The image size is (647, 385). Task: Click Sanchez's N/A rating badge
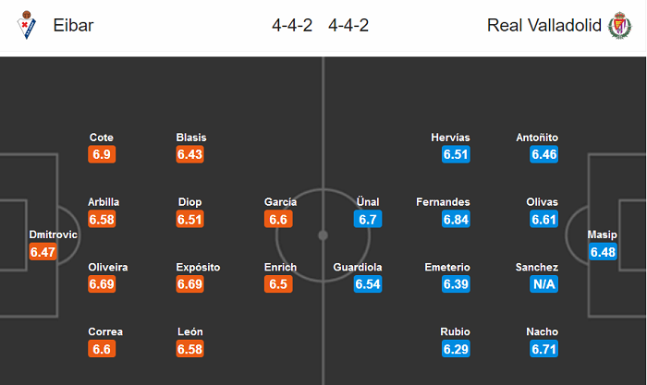point(543,284)
